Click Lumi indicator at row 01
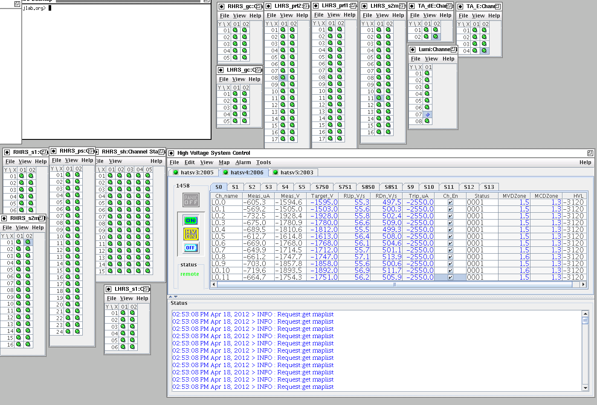 pos(427,73)
